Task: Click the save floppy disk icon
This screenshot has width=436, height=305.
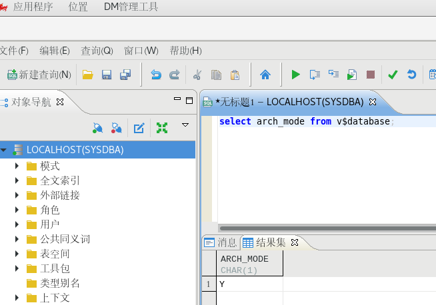Action: coord(107,75)
